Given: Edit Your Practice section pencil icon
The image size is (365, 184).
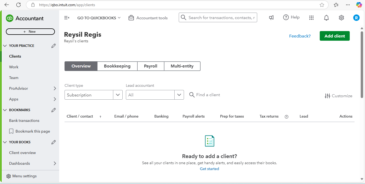Looking at the screenshot, I should pyautogui.click(x=54, y=46).
